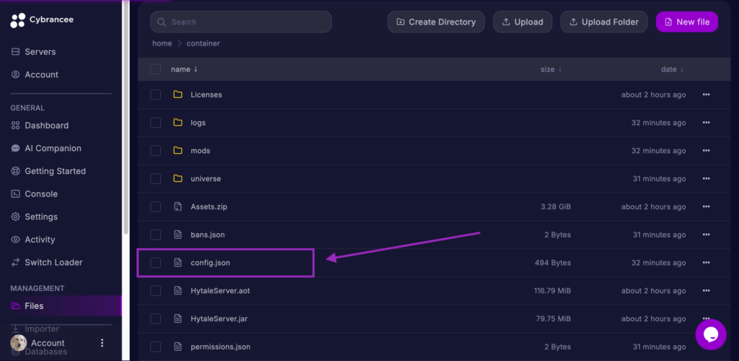
Task: Click the Upload button
Action: pos(522,22)
